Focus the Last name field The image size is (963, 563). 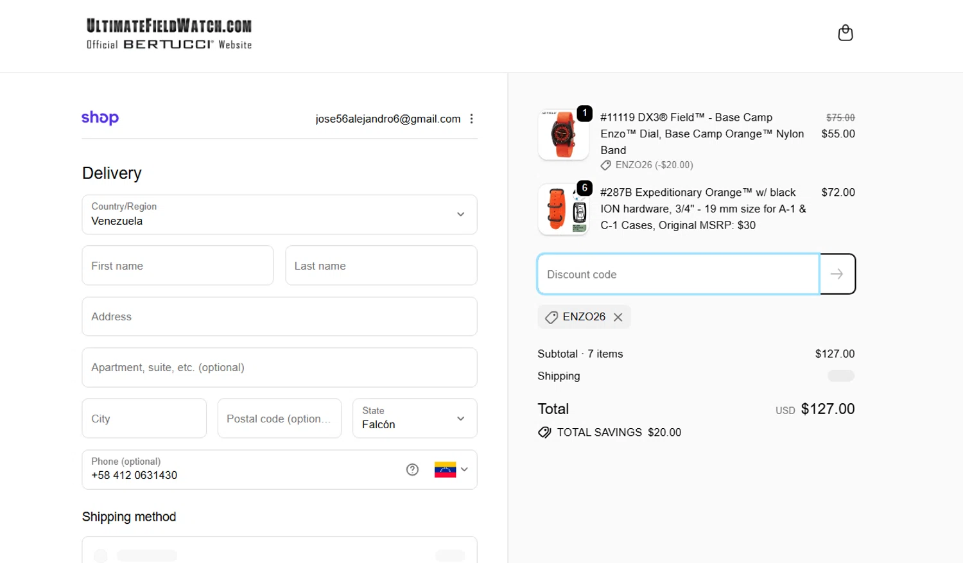tap(381, 266)
